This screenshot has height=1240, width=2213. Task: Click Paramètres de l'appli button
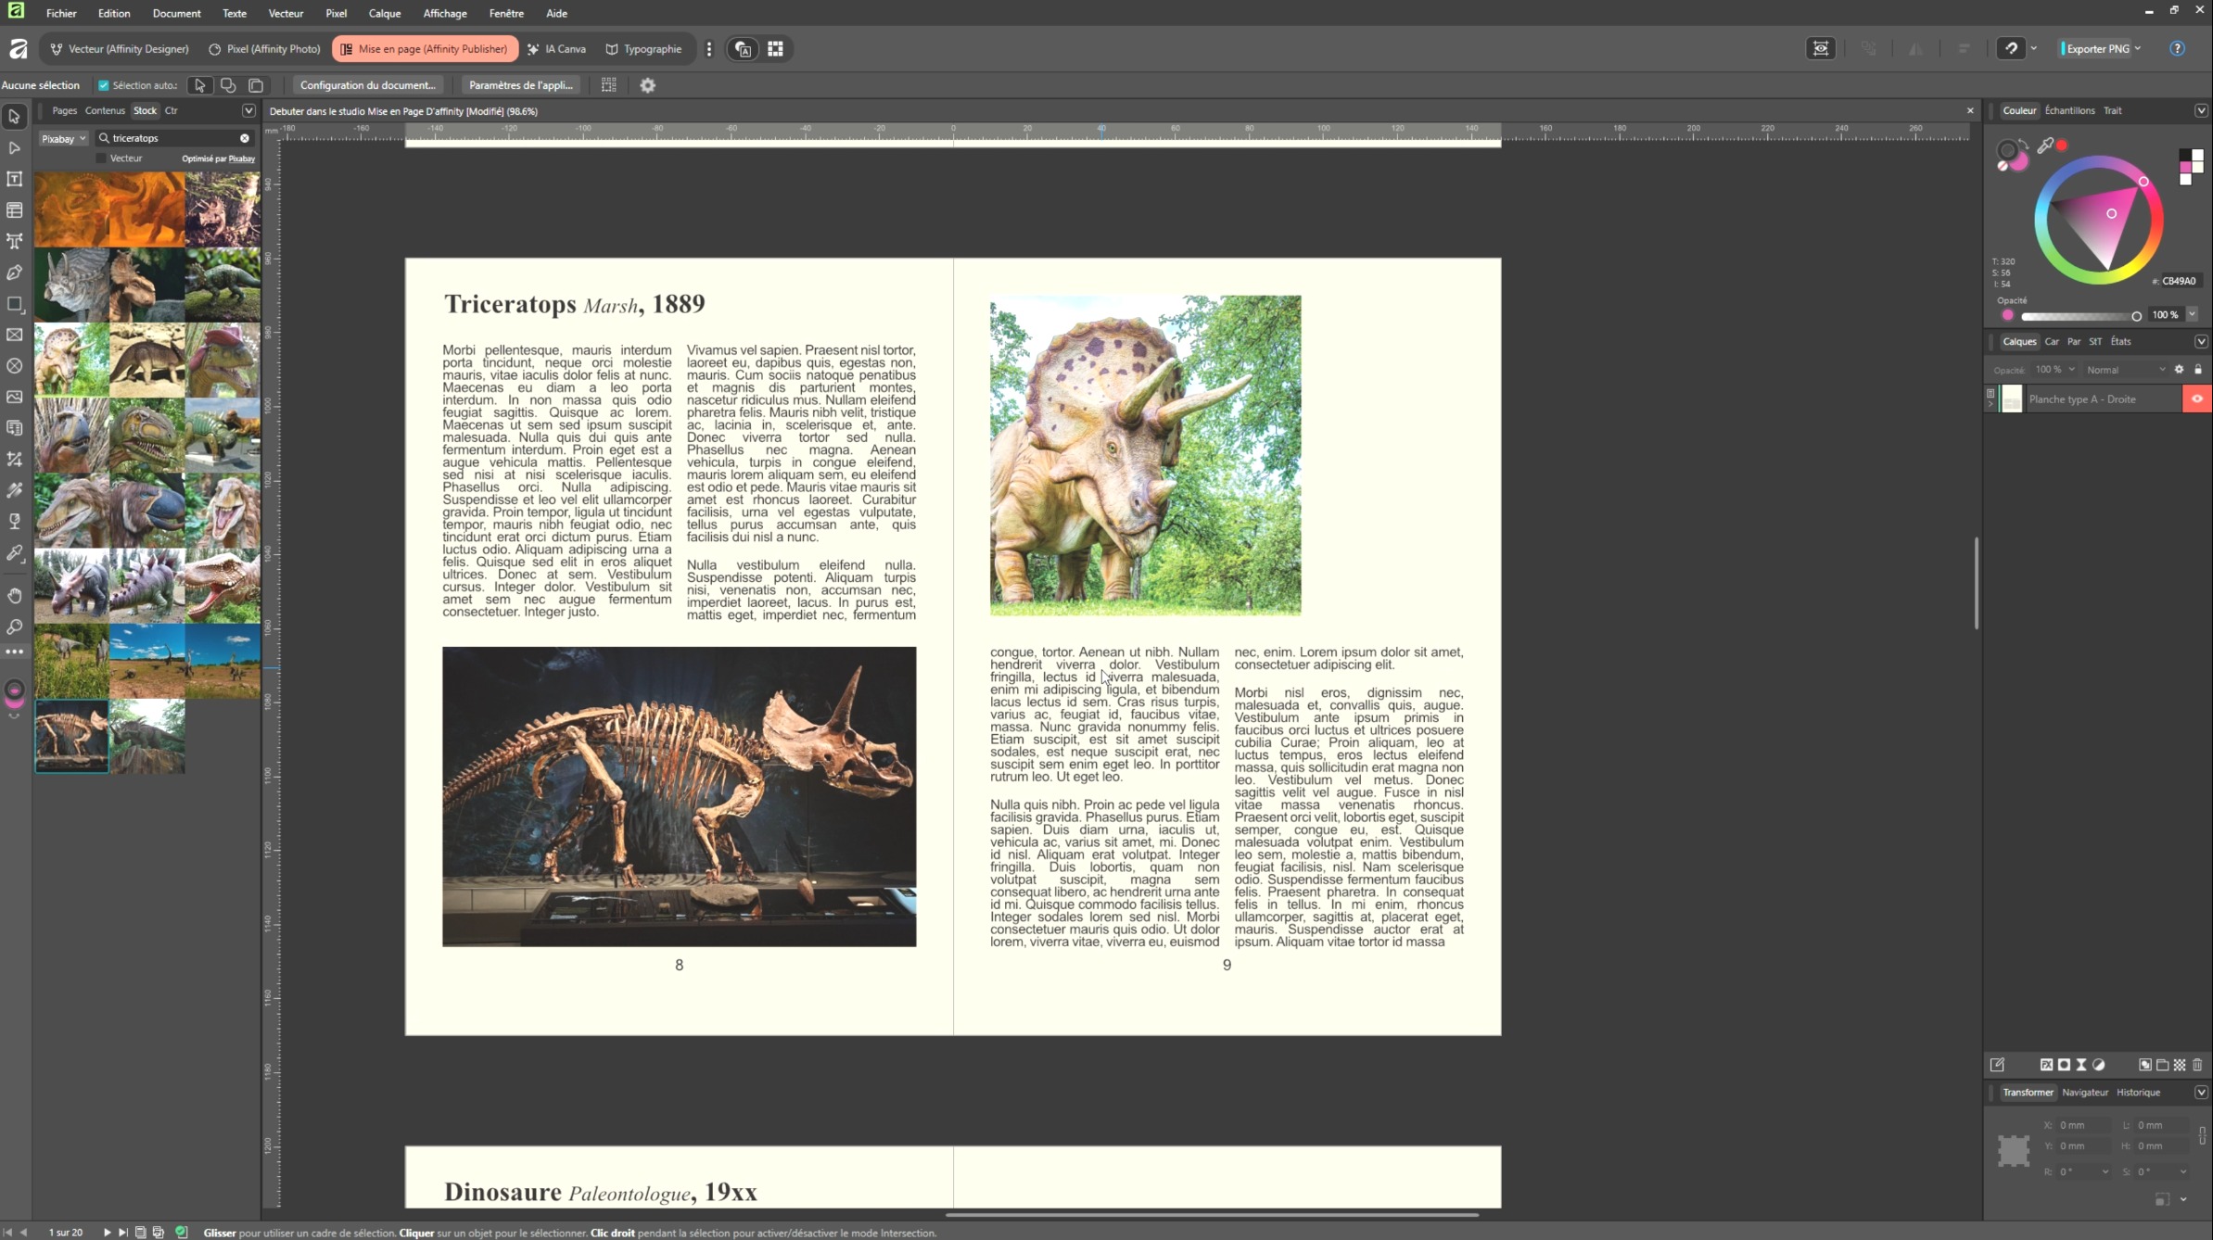pos(520,85)
